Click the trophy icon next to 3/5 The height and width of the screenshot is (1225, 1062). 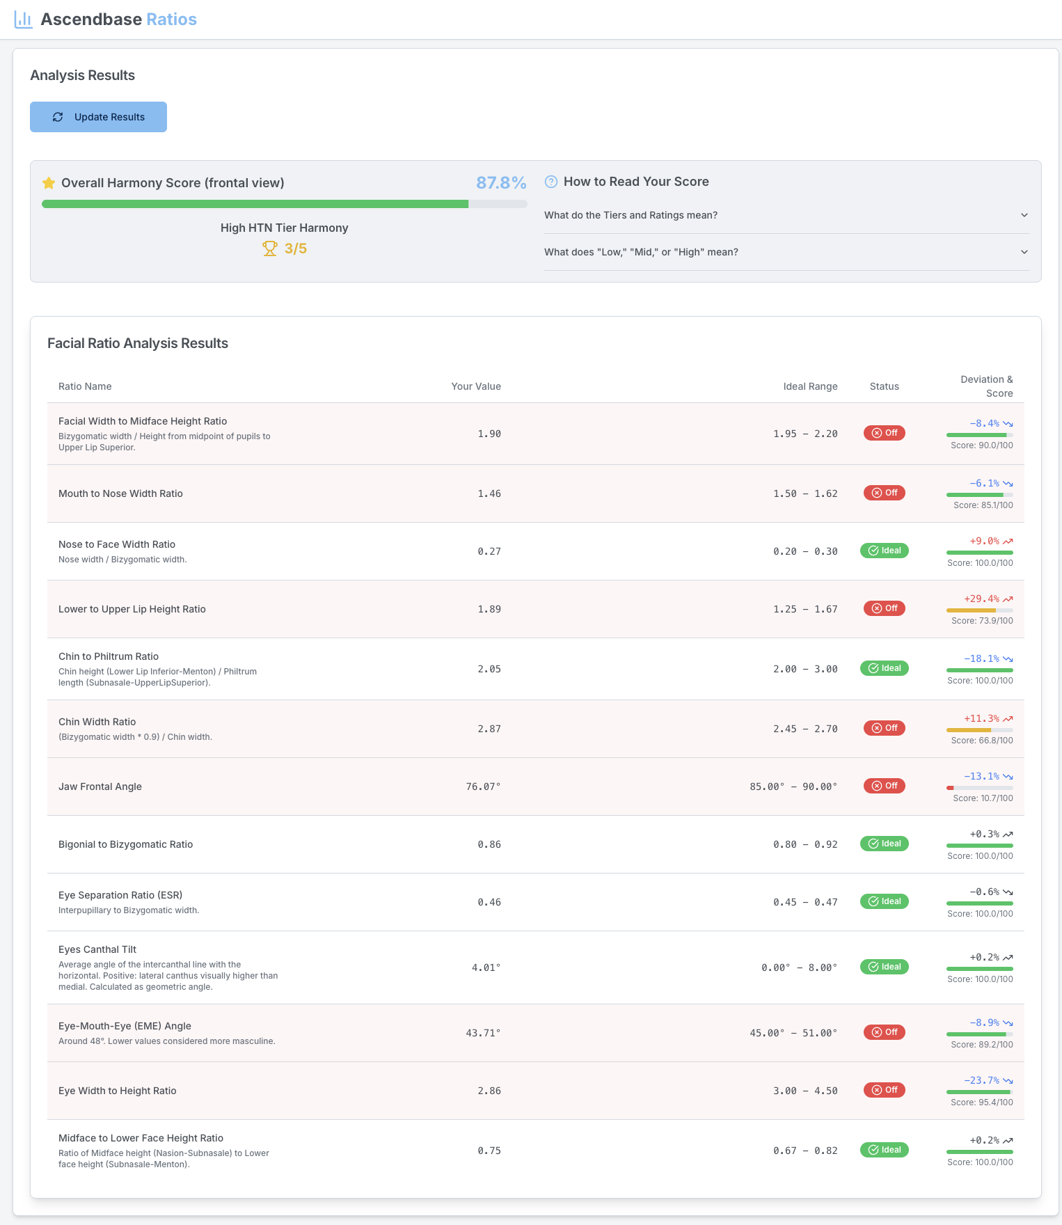269,248
